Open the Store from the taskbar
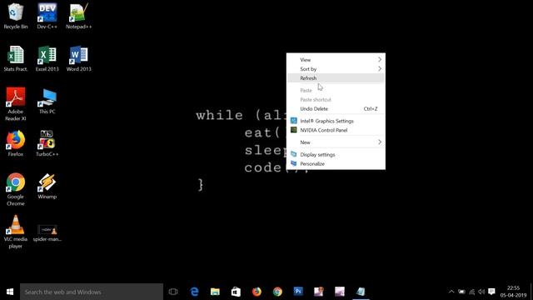 click(x=236, y=292)
